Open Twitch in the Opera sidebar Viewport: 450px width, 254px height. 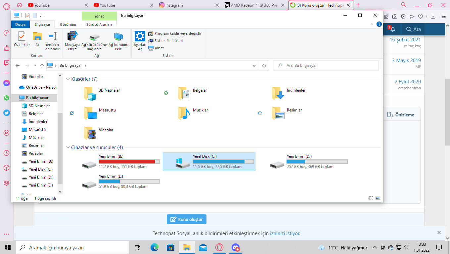7,63
